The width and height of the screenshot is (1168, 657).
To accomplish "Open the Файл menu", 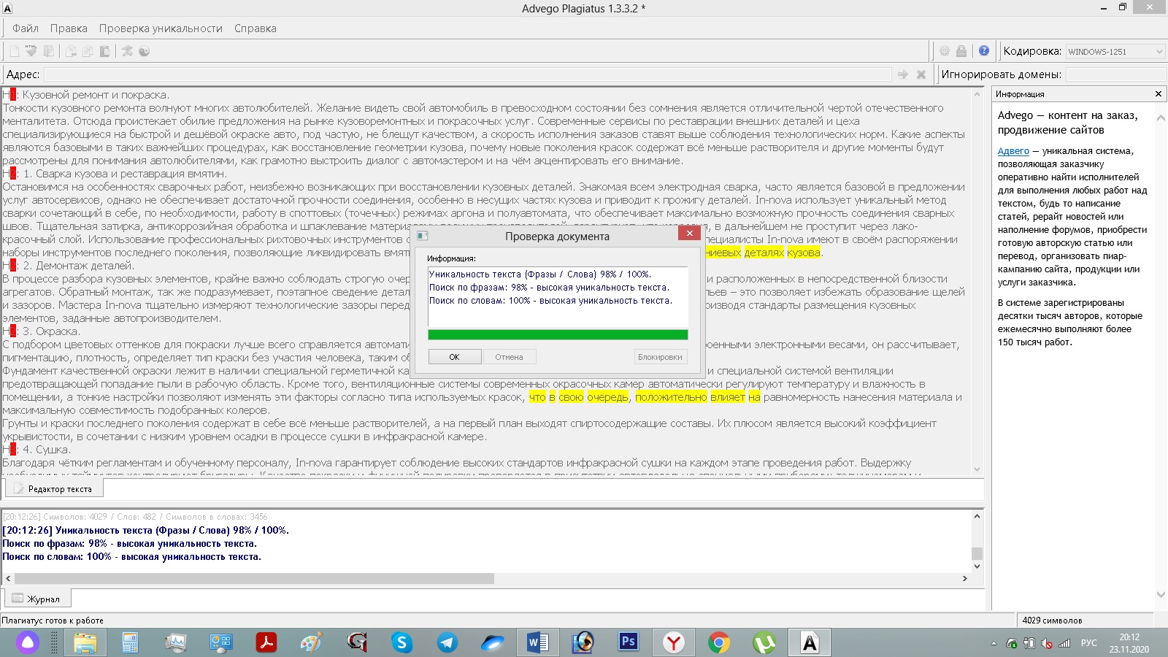I will point(26,28).
